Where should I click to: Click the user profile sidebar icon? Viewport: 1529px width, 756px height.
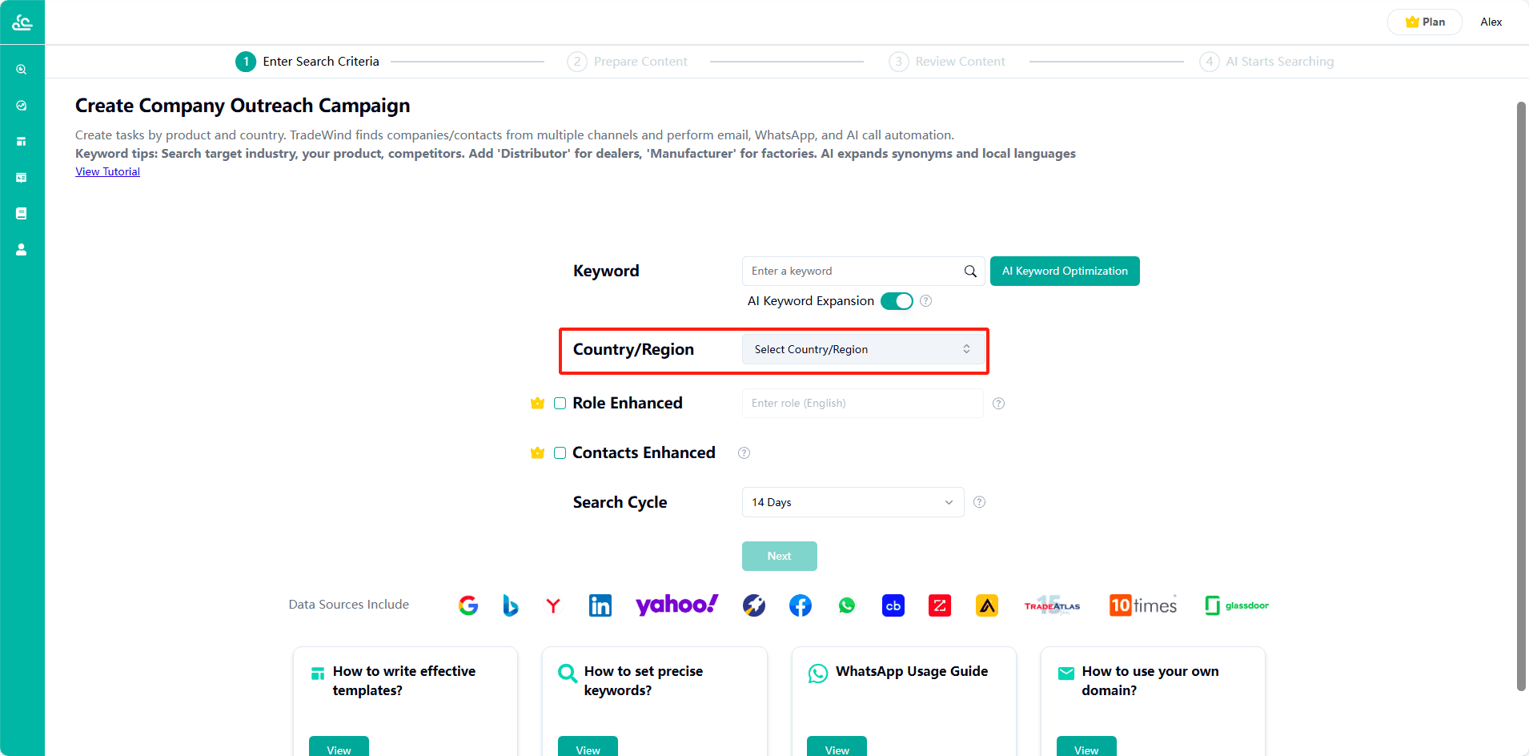pyautogui.click(x=22, y=250)
